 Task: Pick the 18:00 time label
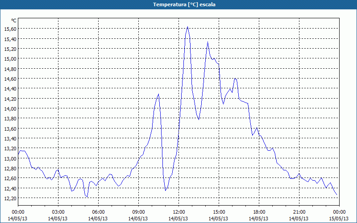259,212
